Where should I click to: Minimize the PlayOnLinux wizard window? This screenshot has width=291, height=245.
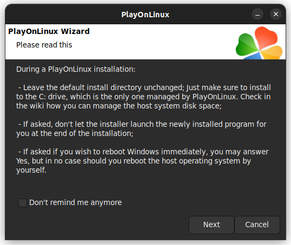pyautogui.click(x=258, y=14)
